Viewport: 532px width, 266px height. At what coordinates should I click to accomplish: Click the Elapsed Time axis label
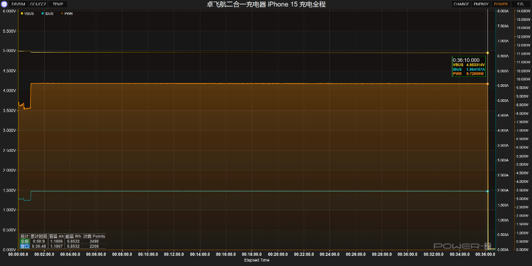(257, 260)
